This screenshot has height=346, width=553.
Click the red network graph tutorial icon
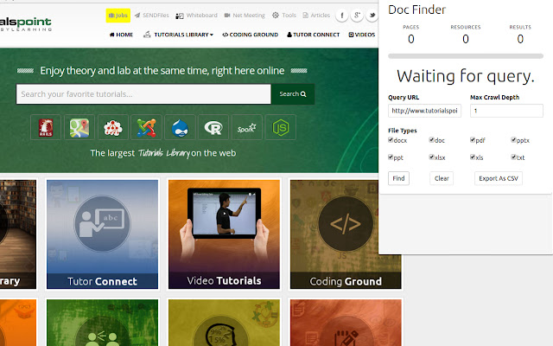[x=113, y=127]
